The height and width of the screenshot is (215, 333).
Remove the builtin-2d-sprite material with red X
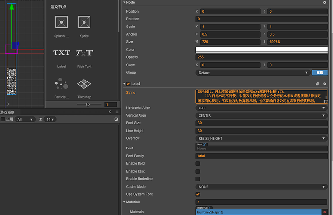[x=324, y=212]
